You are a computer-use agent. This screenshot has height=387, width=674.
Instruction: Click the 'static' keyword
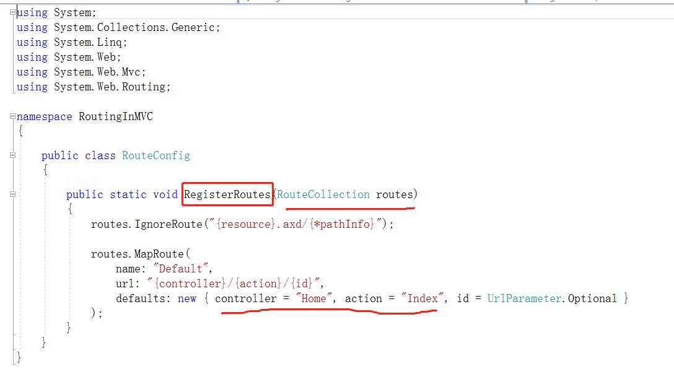[128, 194]
